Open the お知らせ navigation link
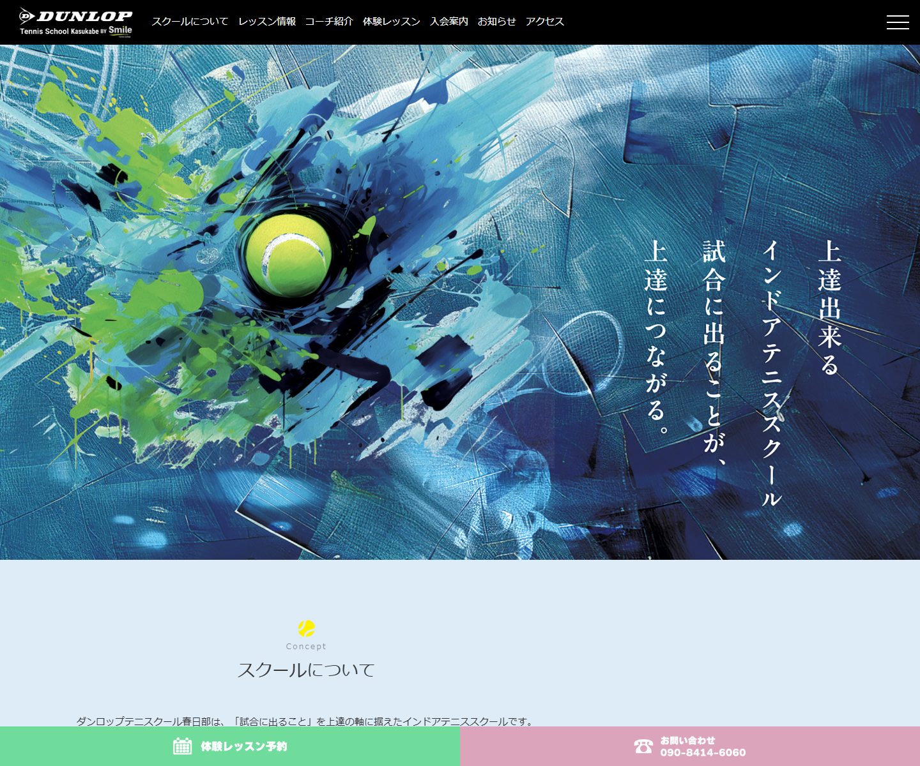 point(497,22)
